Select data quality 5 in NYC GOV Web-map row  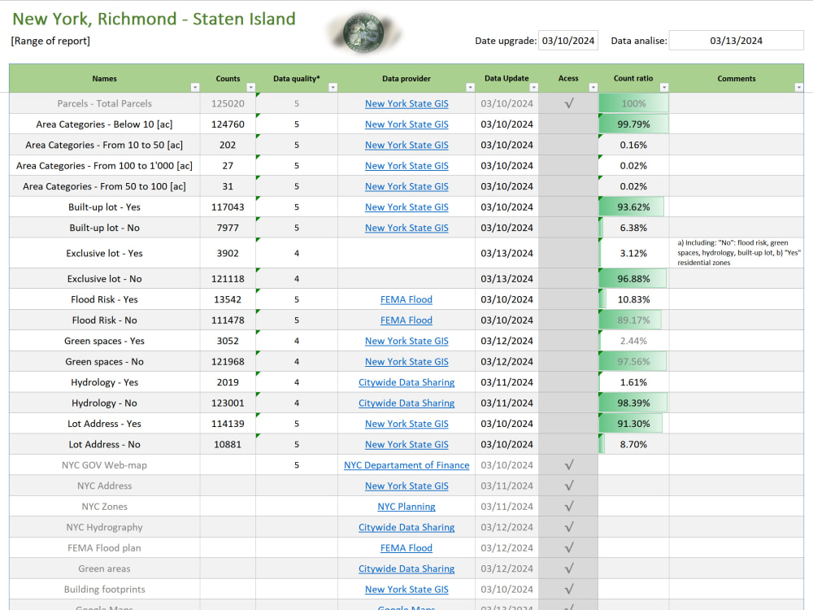(297, 464)
